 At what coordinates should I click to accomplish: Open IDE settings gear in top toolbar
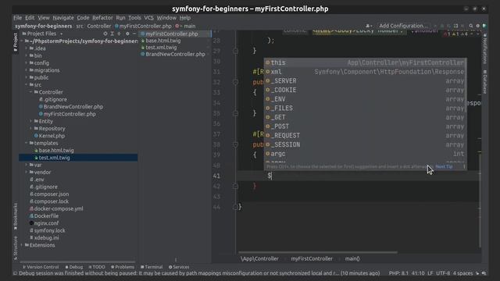coord(477,26)
